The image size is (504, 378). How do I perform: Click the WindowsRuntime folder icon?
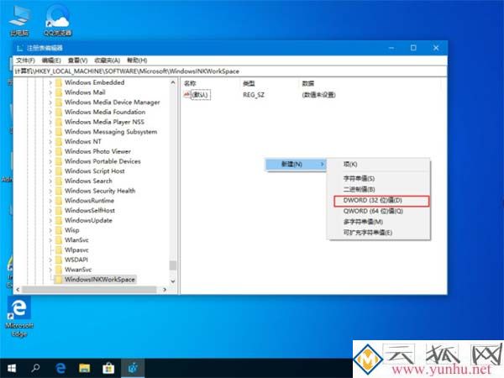pyautogui.click(x=59, y=201)
